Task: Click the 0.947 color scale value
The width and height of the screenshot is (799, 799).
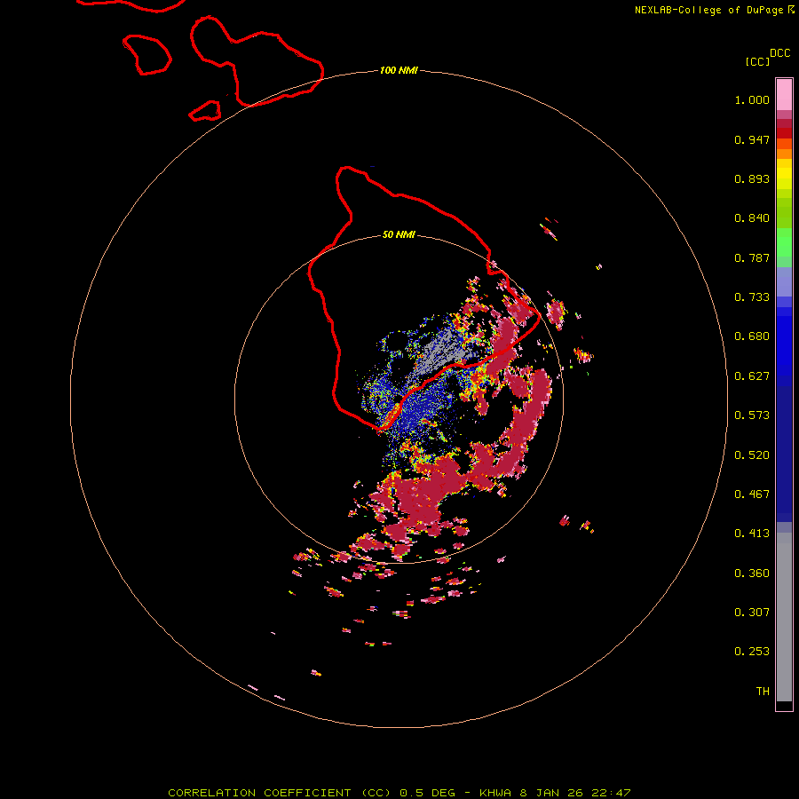Action: (x=752, y=139)
